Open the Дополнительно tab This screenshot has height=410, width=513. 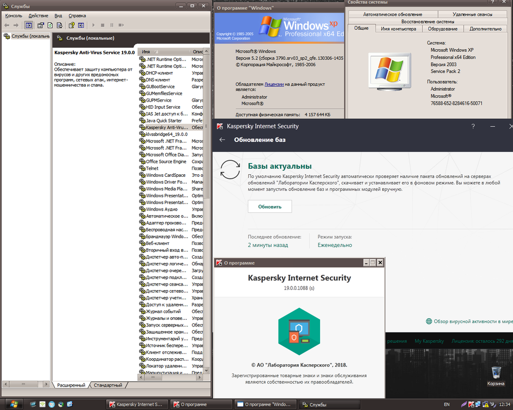(485, 29)
